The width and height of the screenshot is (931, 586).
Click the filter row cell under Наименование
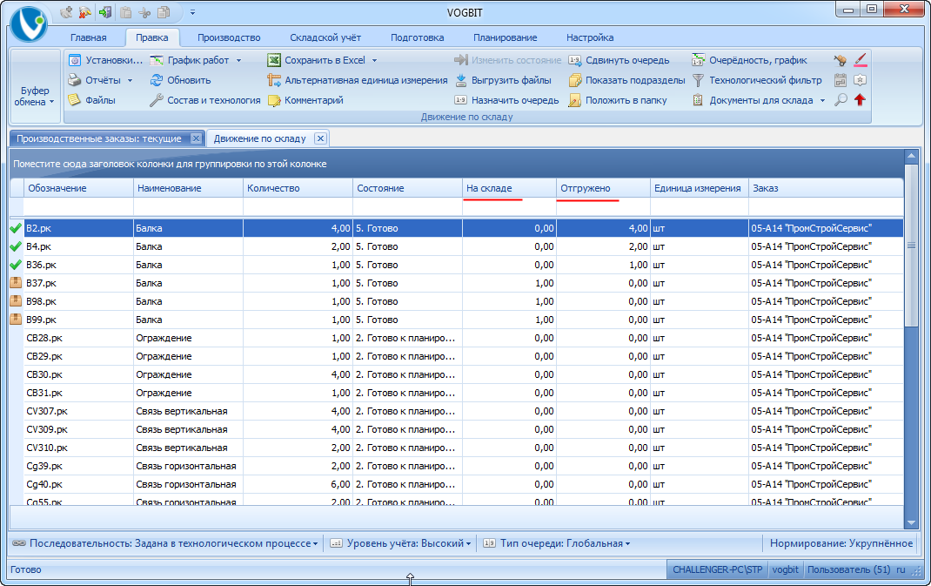click(188, 207)
